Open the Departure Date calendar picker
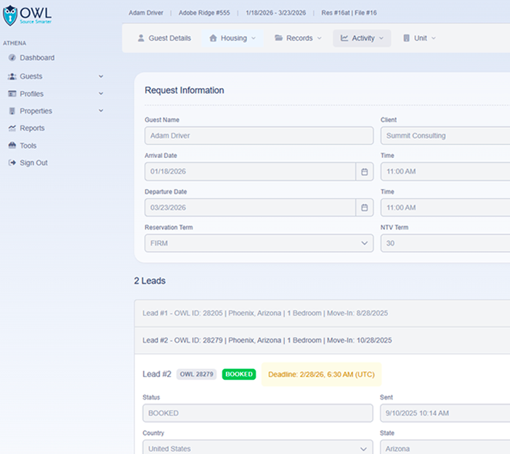 click(365, 207)
